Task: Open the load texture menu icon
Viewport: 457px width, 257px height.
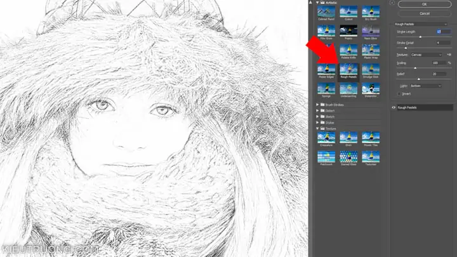Action: [x=449, y=55]
